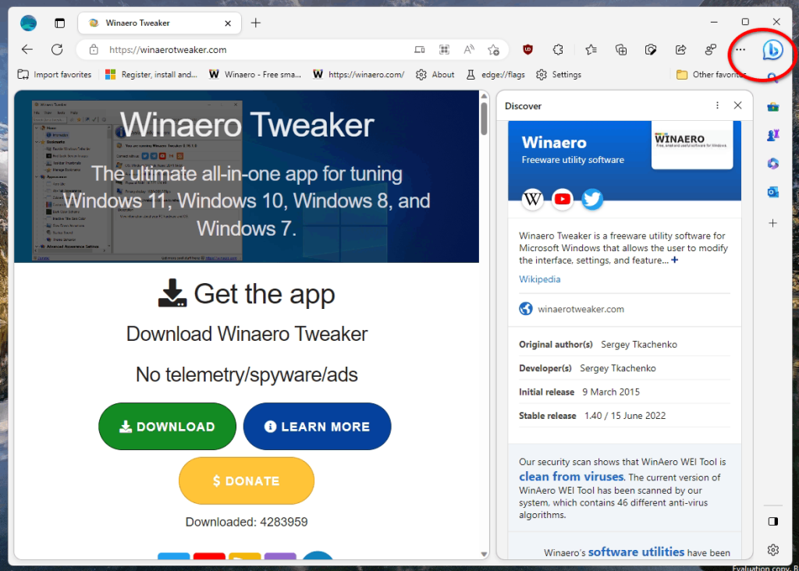This screenshot has width=799, height=571.
Task: Close the Discover pane
Action: click(x=738, y=105)
